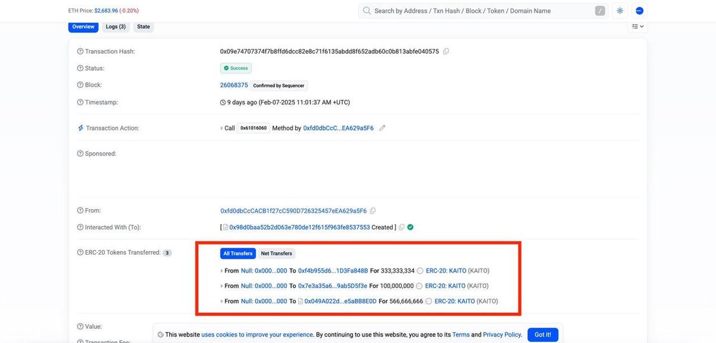Click the slash shortcut icon in search

pos(600,11)
